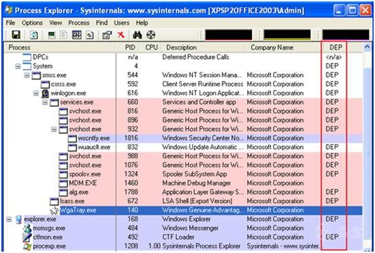Image resolution: width=375 pixels, height=253 pixels.
Task: Click the explorer.exe computer icon
Action: pos(19,219)
